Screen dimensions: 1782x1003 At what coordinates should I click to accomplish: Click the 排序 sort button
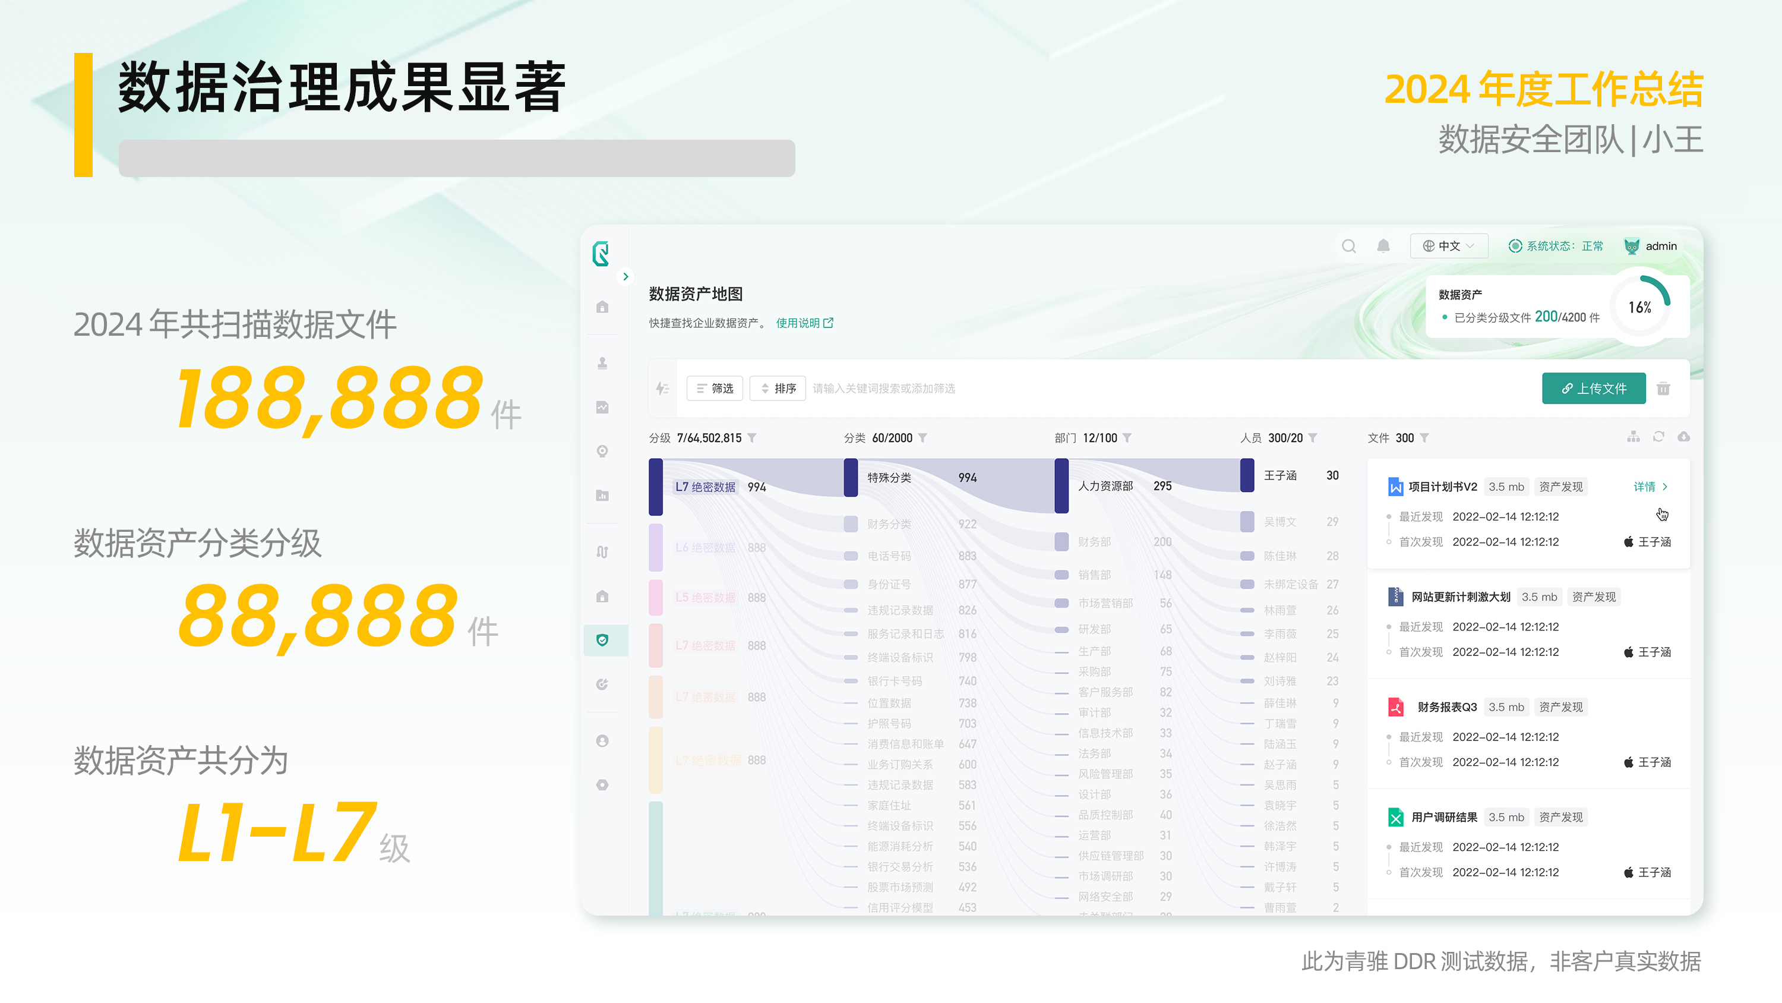pos(777,389)
